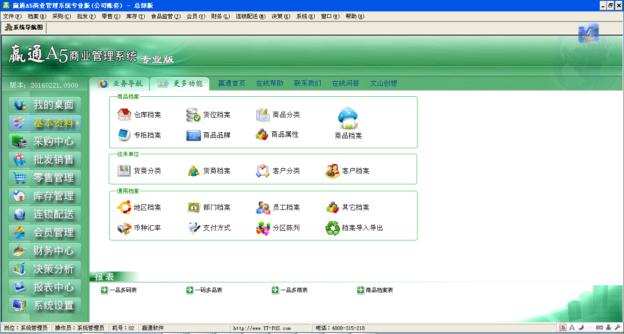Open the 窗口 menu

pyautogui.click(x=330, y=16)
